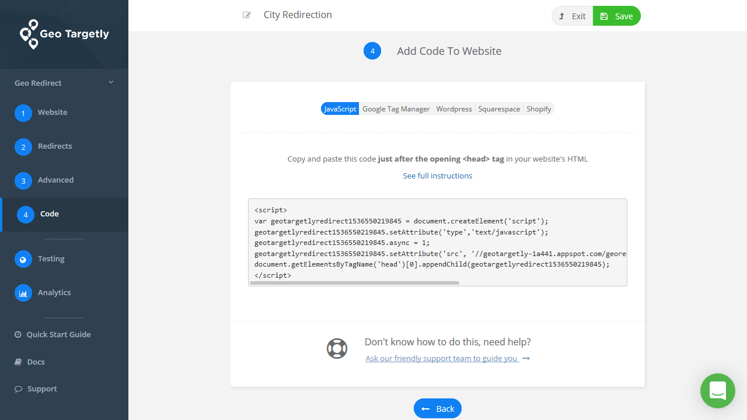Open the See full instructions link
Image resolution: width=747 pixels, height=420 pixels.
click(438, 176)
